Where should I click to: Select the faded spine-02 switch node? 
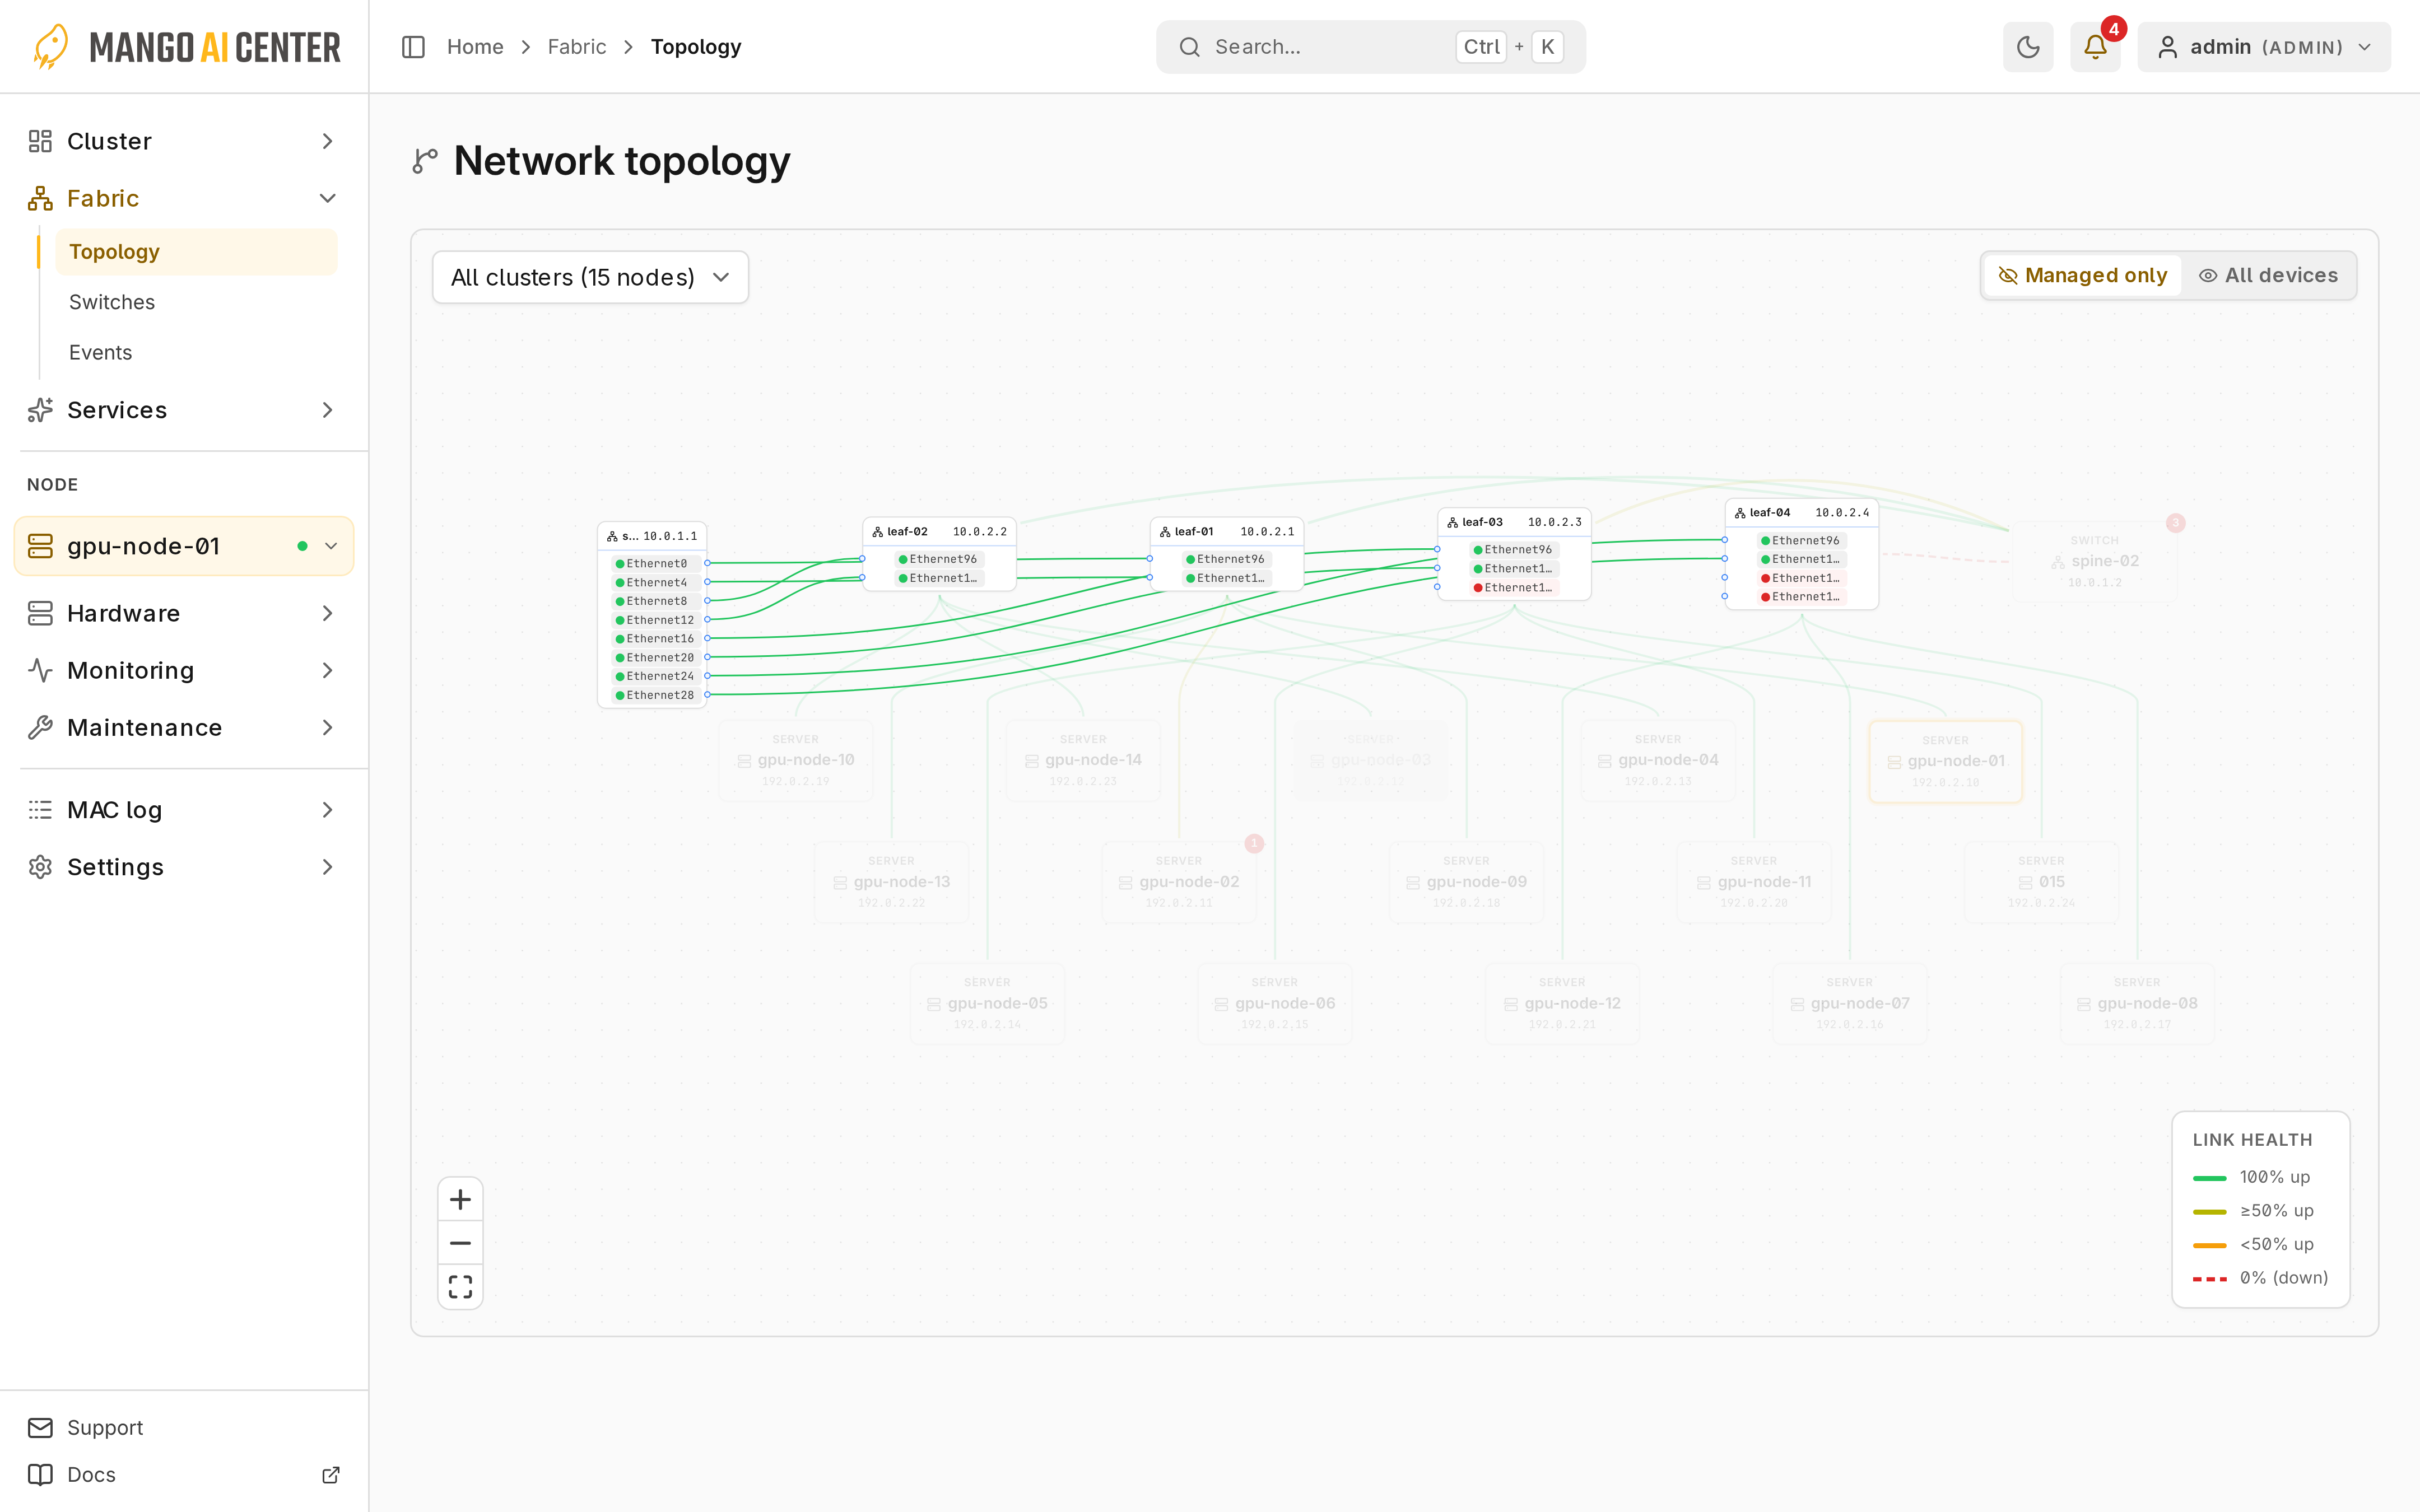[2094, 562]
